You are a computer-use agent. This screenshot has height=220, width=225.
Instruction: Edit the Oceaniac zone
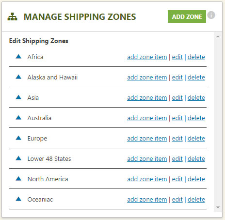point(177,200)
